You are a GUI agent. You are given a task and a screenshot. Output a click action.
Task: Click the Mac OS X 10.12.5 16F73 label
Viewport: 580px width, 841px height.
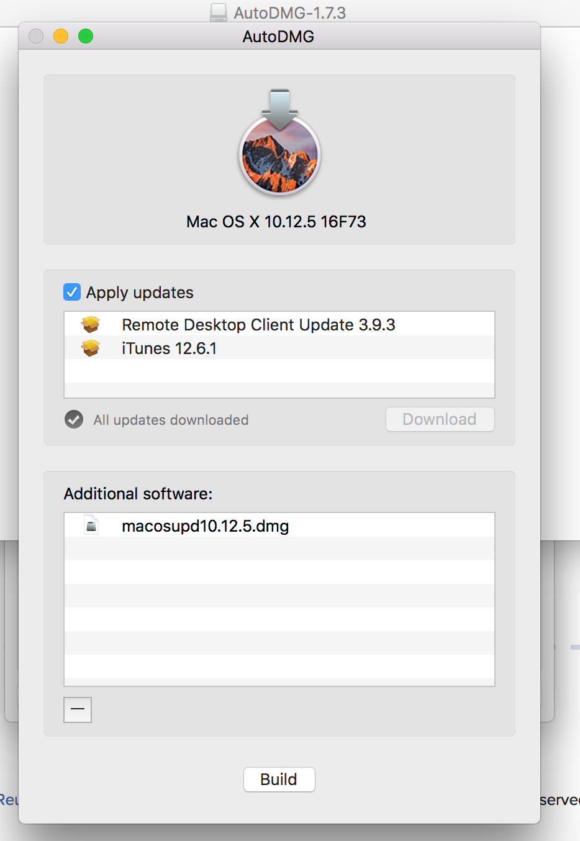276,222
